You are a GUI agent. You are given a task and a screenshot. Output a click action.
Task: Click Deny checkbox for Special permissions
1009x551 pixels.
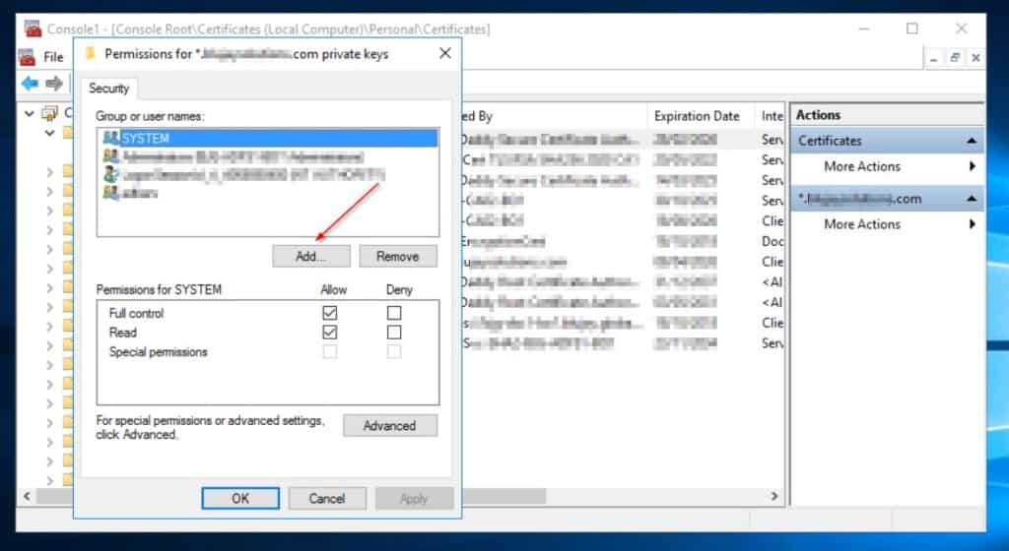pos(394,351)
